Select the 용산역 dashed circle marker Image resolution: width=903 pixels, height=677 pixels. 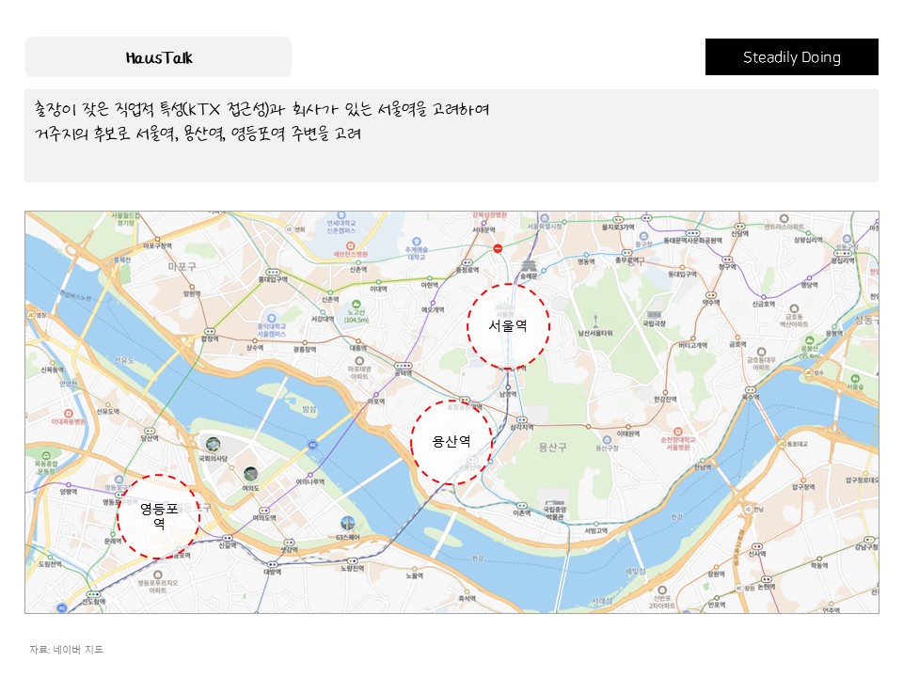(451, 442)
